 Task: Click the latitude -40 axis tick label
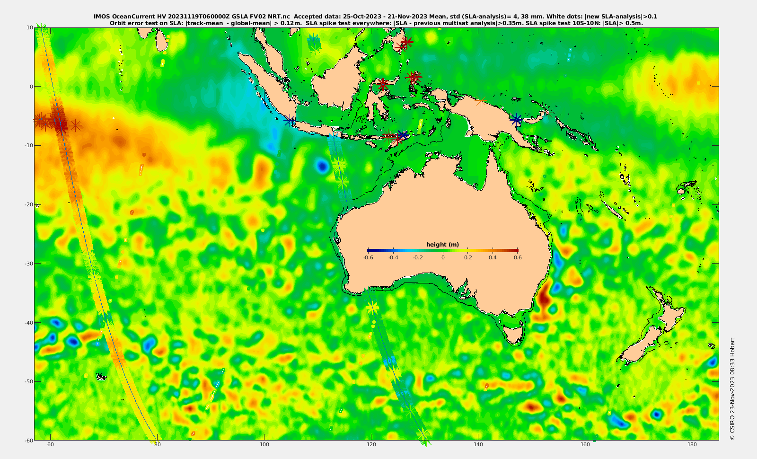click(28, 322)
